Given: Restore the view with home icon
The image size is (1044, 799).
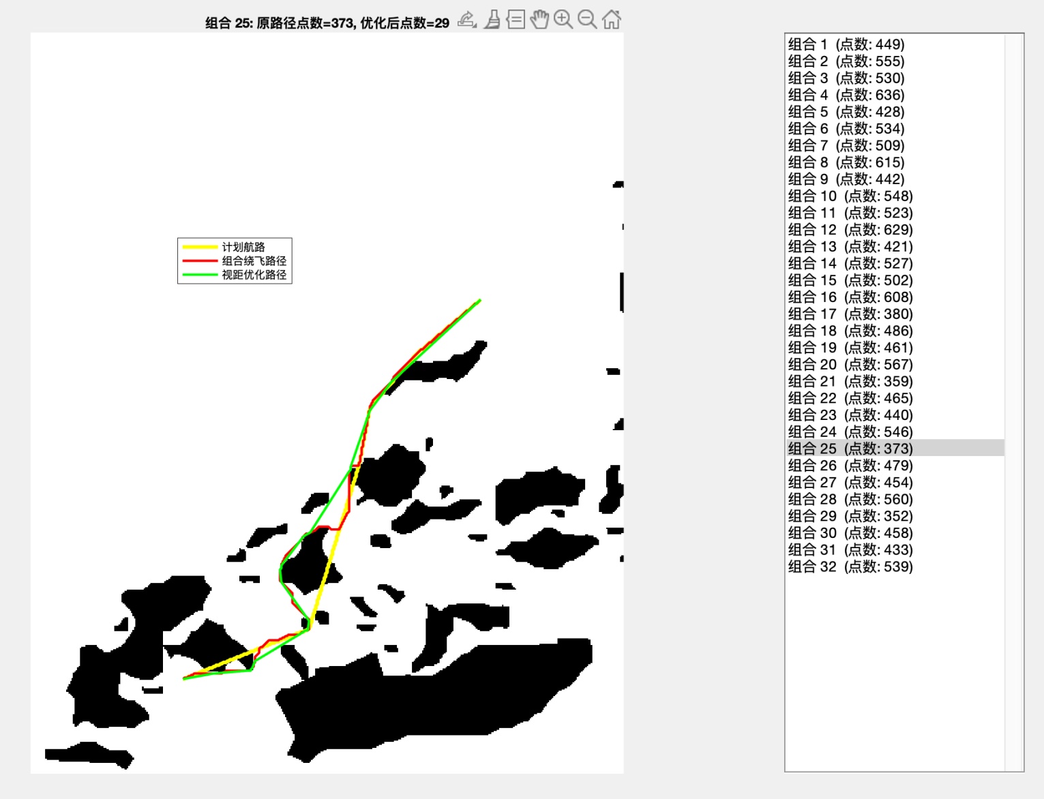Looking at the screenshot, I should (612, 20).
